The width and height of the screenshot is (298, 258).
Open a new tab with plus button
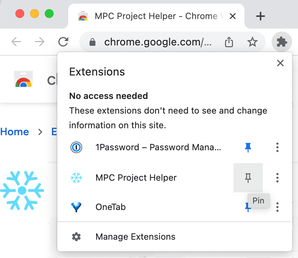pyautogui.click(x=260, y=16)
